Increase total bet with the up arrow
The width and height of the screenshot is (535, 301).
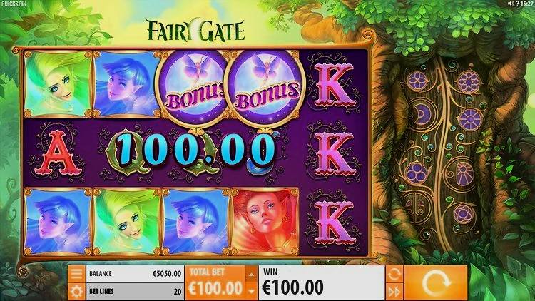click(252, 275)
